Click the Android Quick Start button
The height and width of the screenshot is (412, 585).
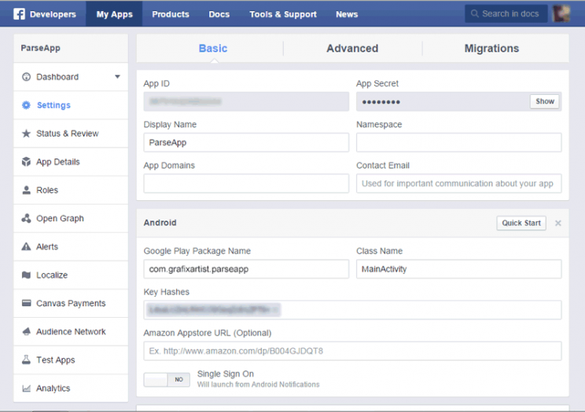tap(521, 223)
